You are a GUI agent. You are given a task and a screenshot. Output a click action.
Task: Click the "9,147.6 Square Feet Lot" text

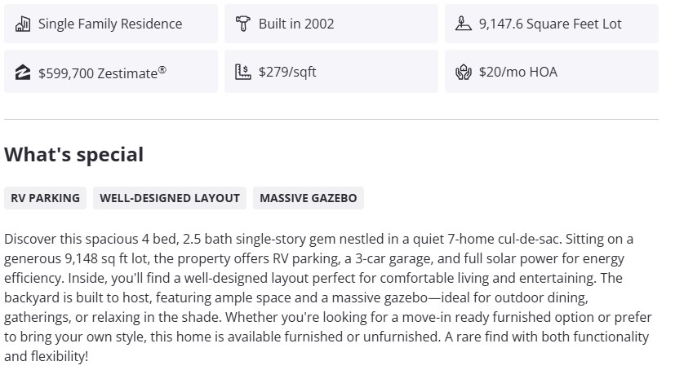click(x=550, y=24)
